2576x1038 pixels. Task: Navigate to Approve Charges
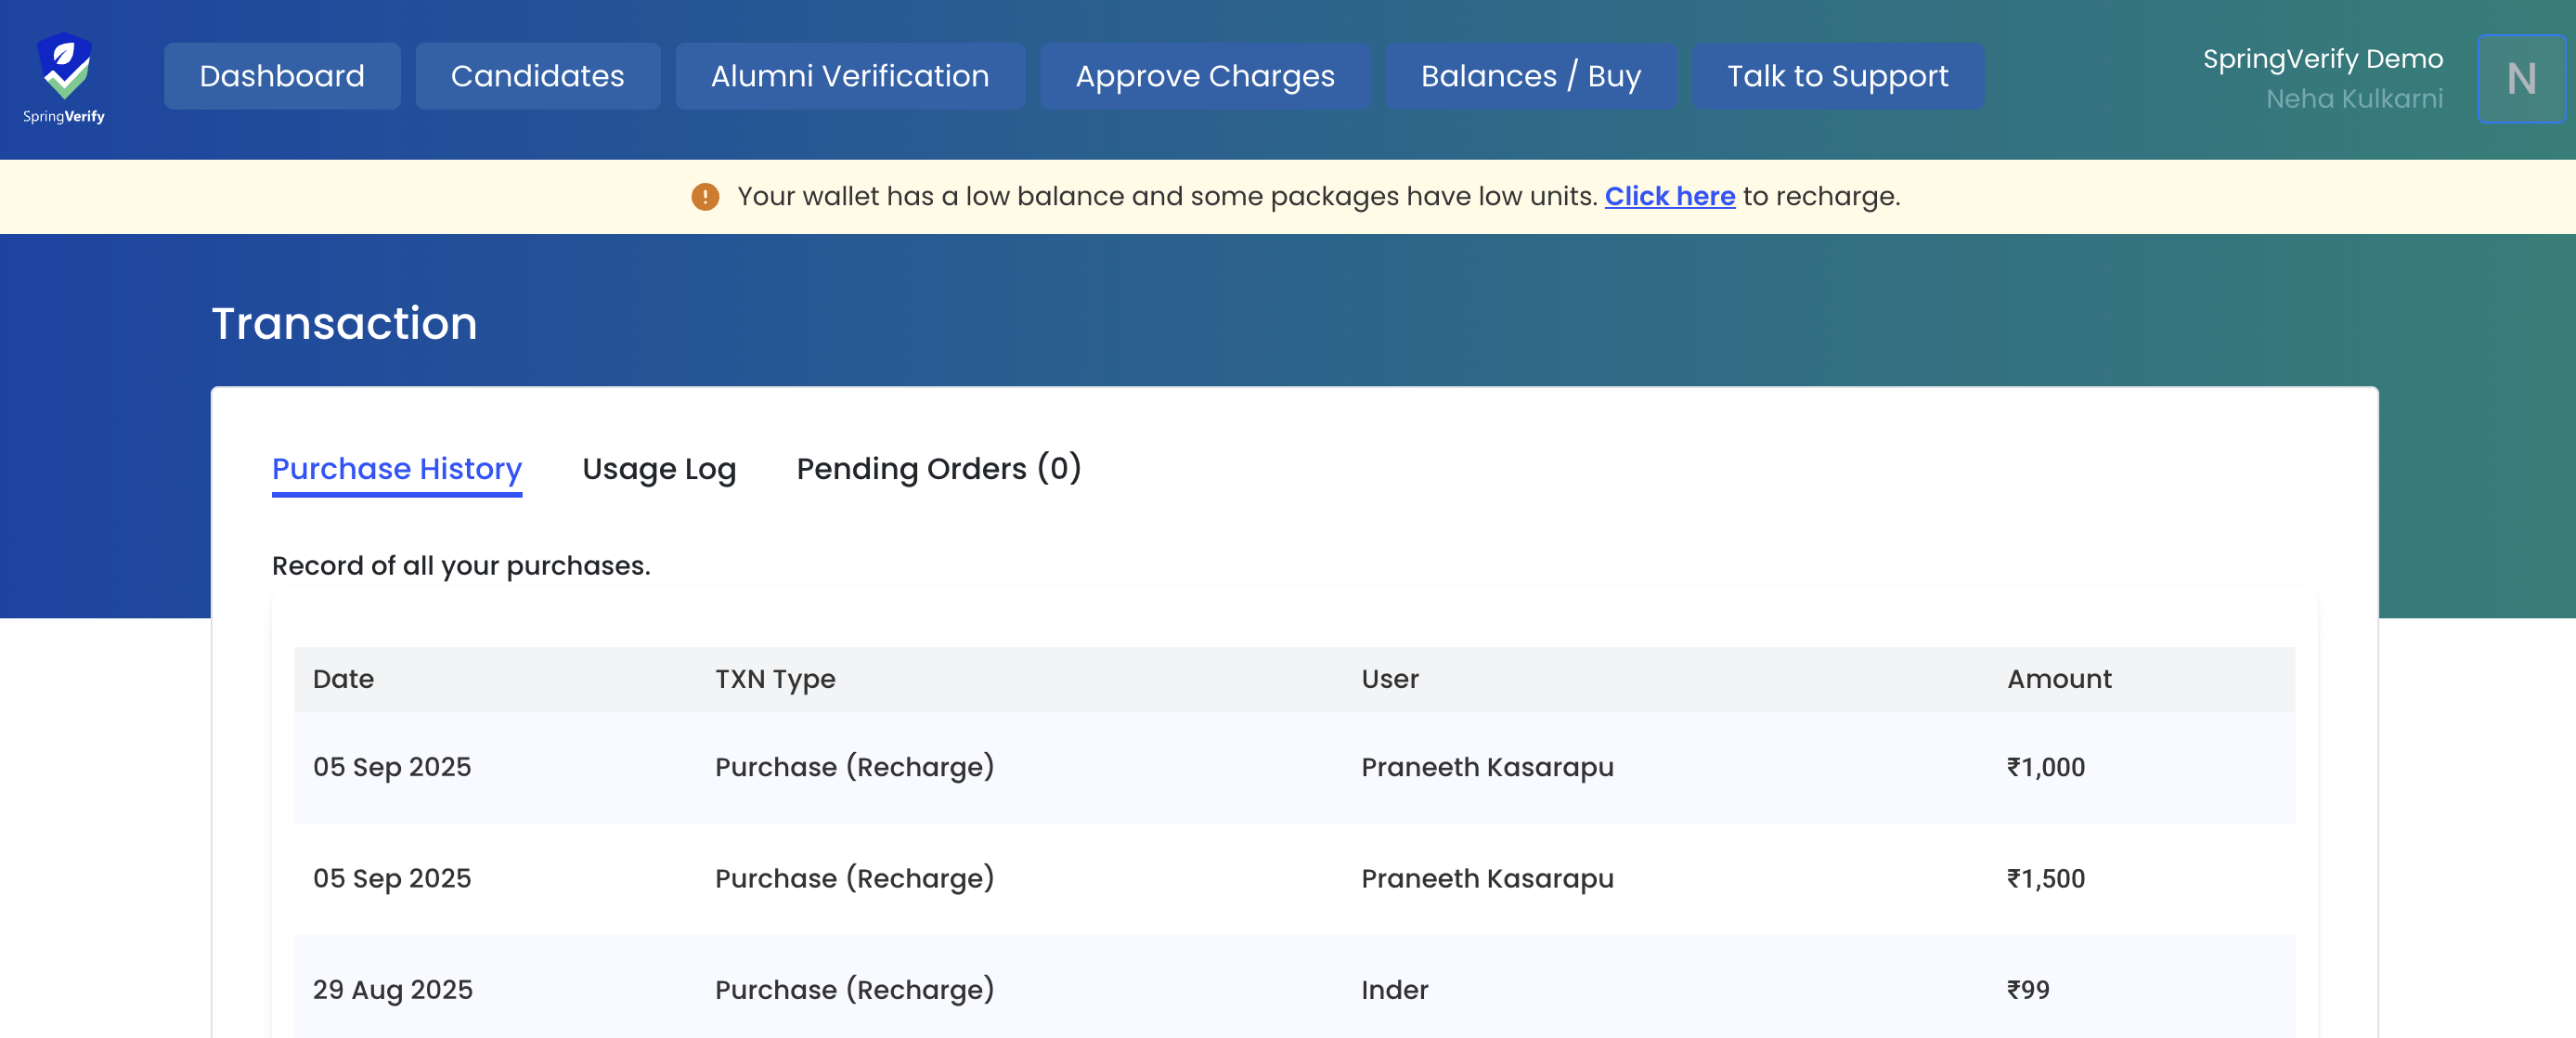tap(1204, 76)
